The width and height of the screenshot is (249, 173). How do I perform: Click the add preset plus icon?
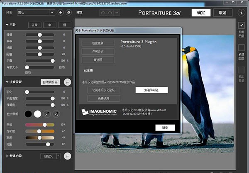point(61,12)
